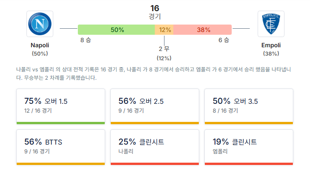This screenshot has height=171, width=310.
Task: Click the 25% 클린시트 나폴리 card
Action: (x=155, y=147)
